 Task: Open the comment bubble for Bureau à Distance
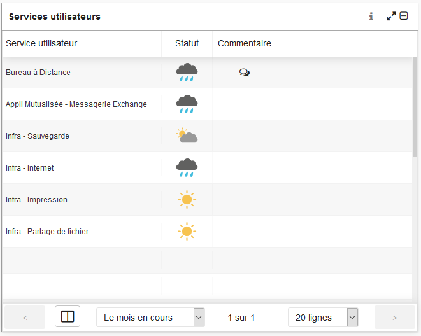click(x=245, y=73)
